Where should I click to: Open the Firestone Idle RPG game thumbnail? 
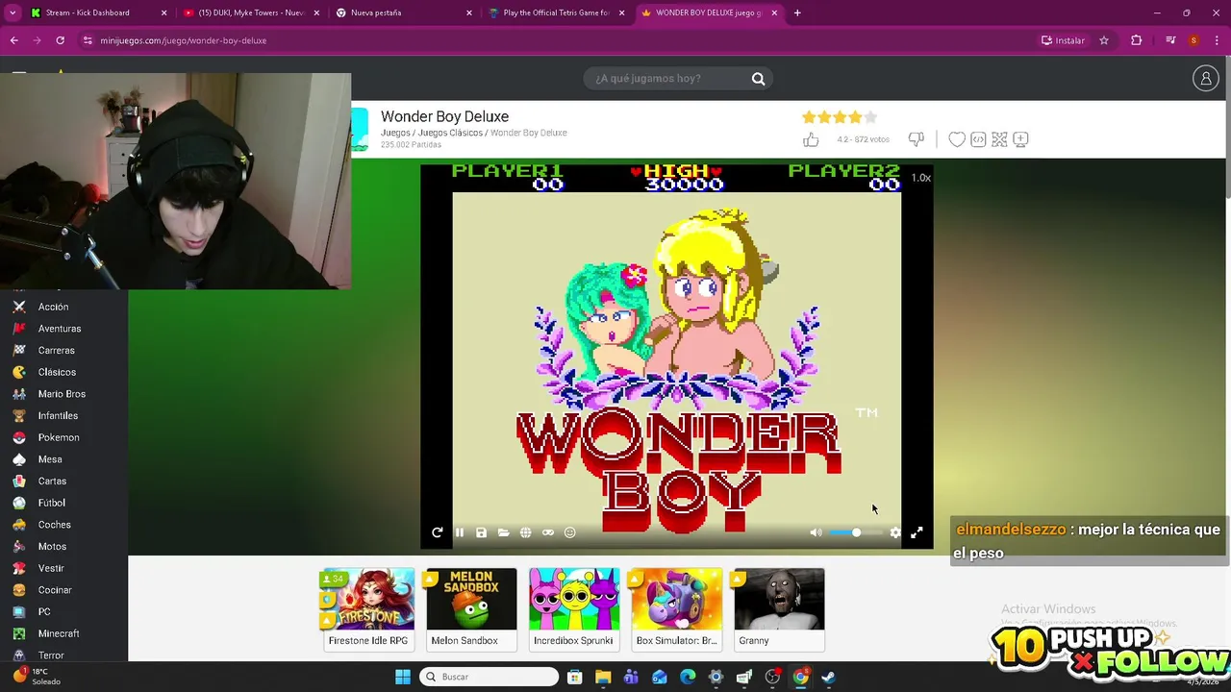click(x=368, y=608)
